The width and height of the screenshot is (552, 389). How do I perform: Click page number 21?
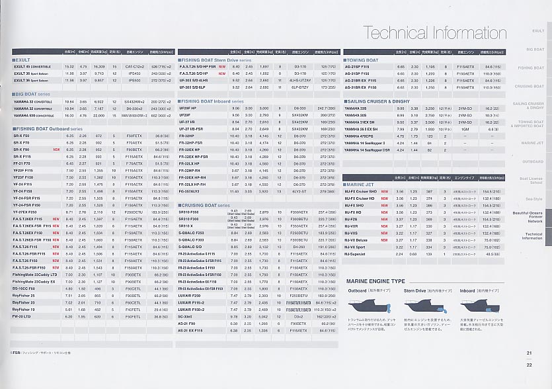pyautogui.click(x=529, y=353)
